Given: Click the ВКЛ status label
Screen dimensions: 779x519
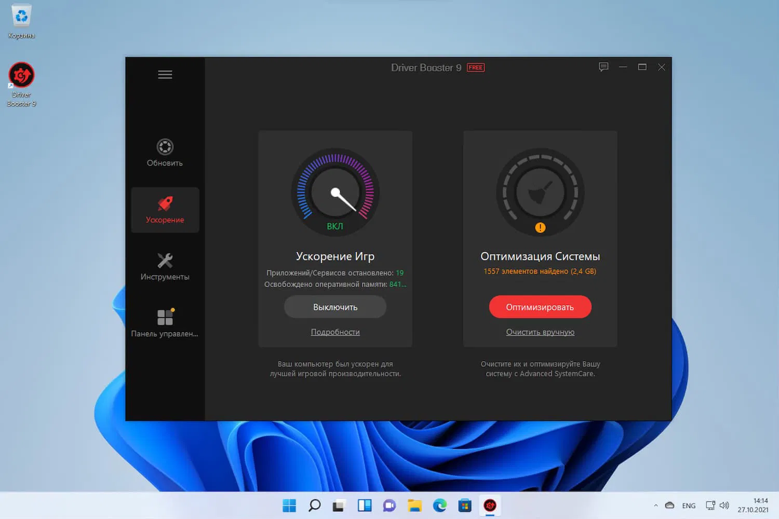Looking at the screenshot, I should point(335,226).
